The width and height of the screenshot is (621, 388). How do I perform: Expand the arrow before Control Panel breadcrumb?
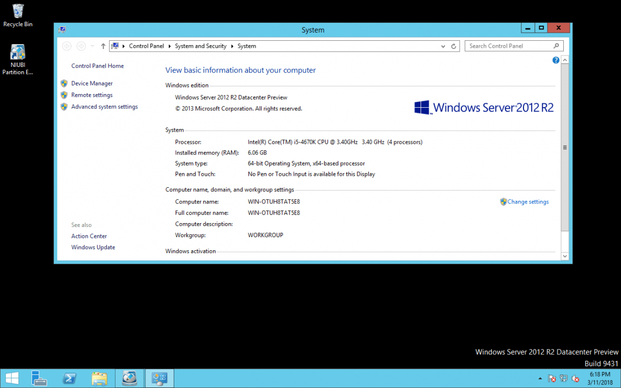[124, 46]
